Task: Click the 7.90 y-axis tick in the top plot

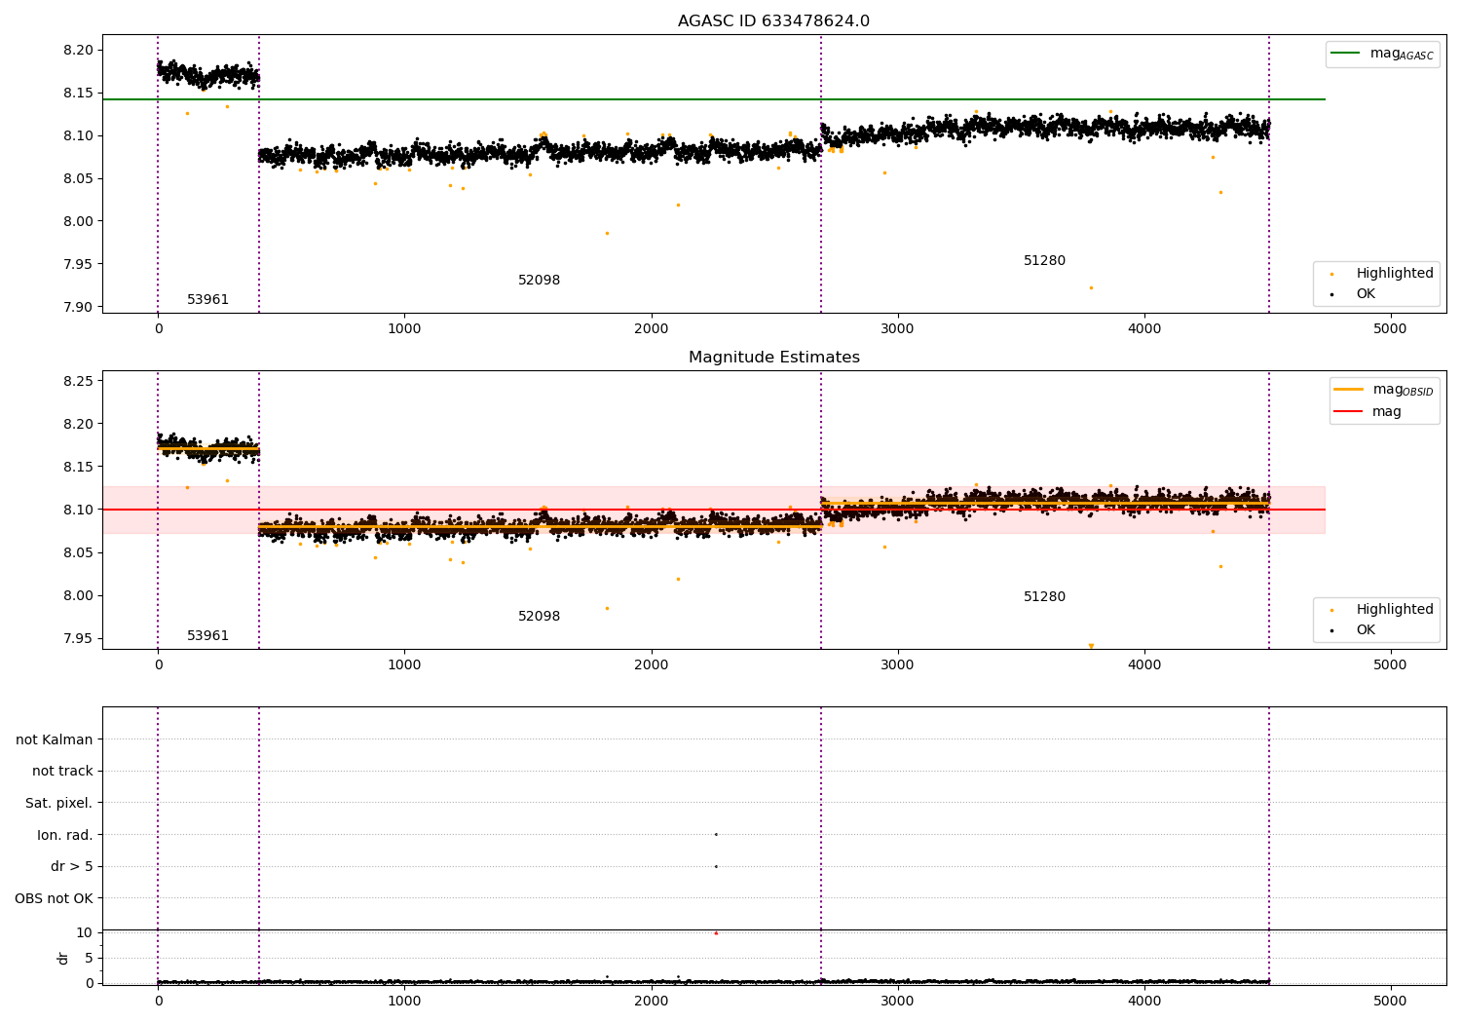Action: pyautogui.click(x=77, y=307)
